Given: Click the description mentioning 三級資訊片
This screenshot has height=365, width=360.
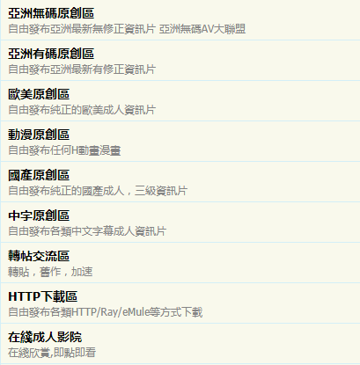Looking at the screenshot, I should pos(98,191).
